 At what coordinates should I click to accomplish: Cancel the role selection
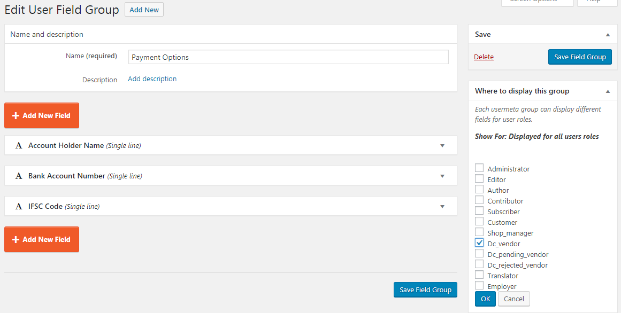513,299
